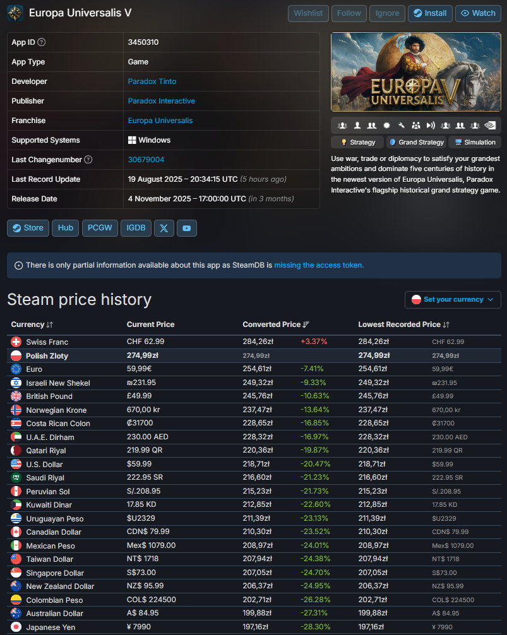The width and height of the screenshot is (507, 635).
Task: Click the Follow button
Action: click(x=349, y=13)
